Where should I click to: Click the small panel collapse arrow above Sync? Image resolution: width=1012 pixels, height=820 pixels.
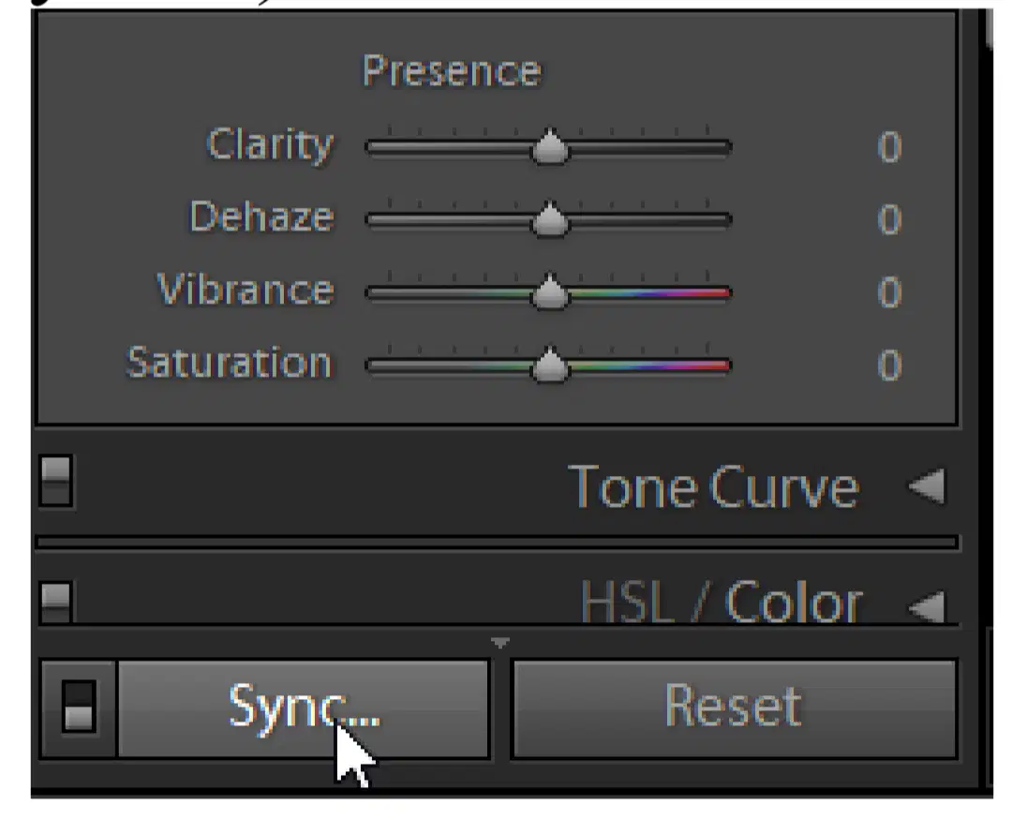[x=500, y=643]
